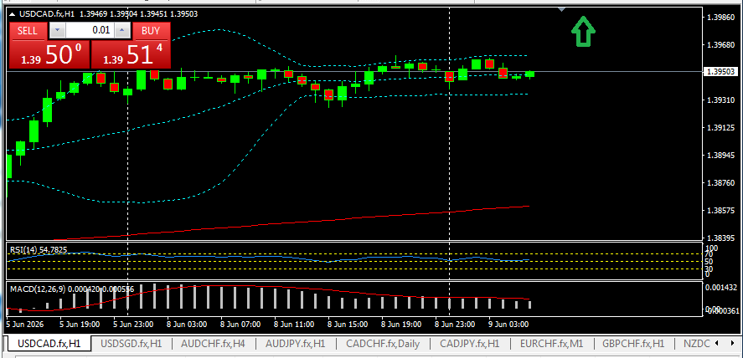Click the sell price 1.39 50 panel
The width and height of the screenshot is (743, 358).
49,54
